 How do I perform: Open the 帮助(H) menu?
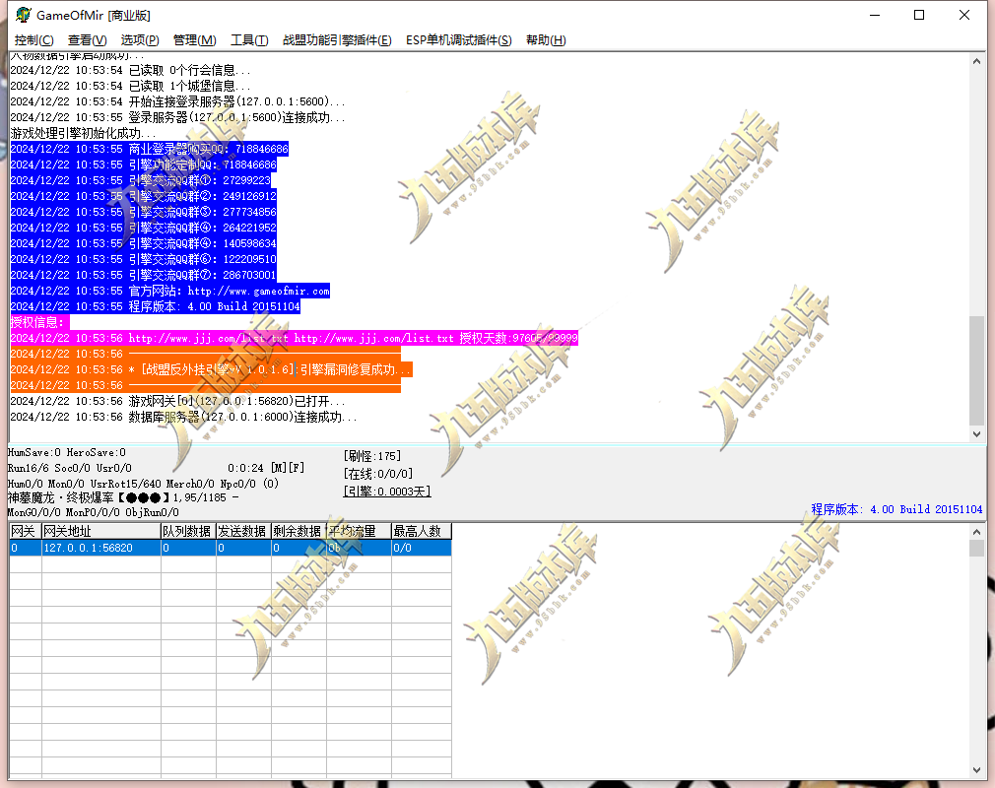[546, 40]
